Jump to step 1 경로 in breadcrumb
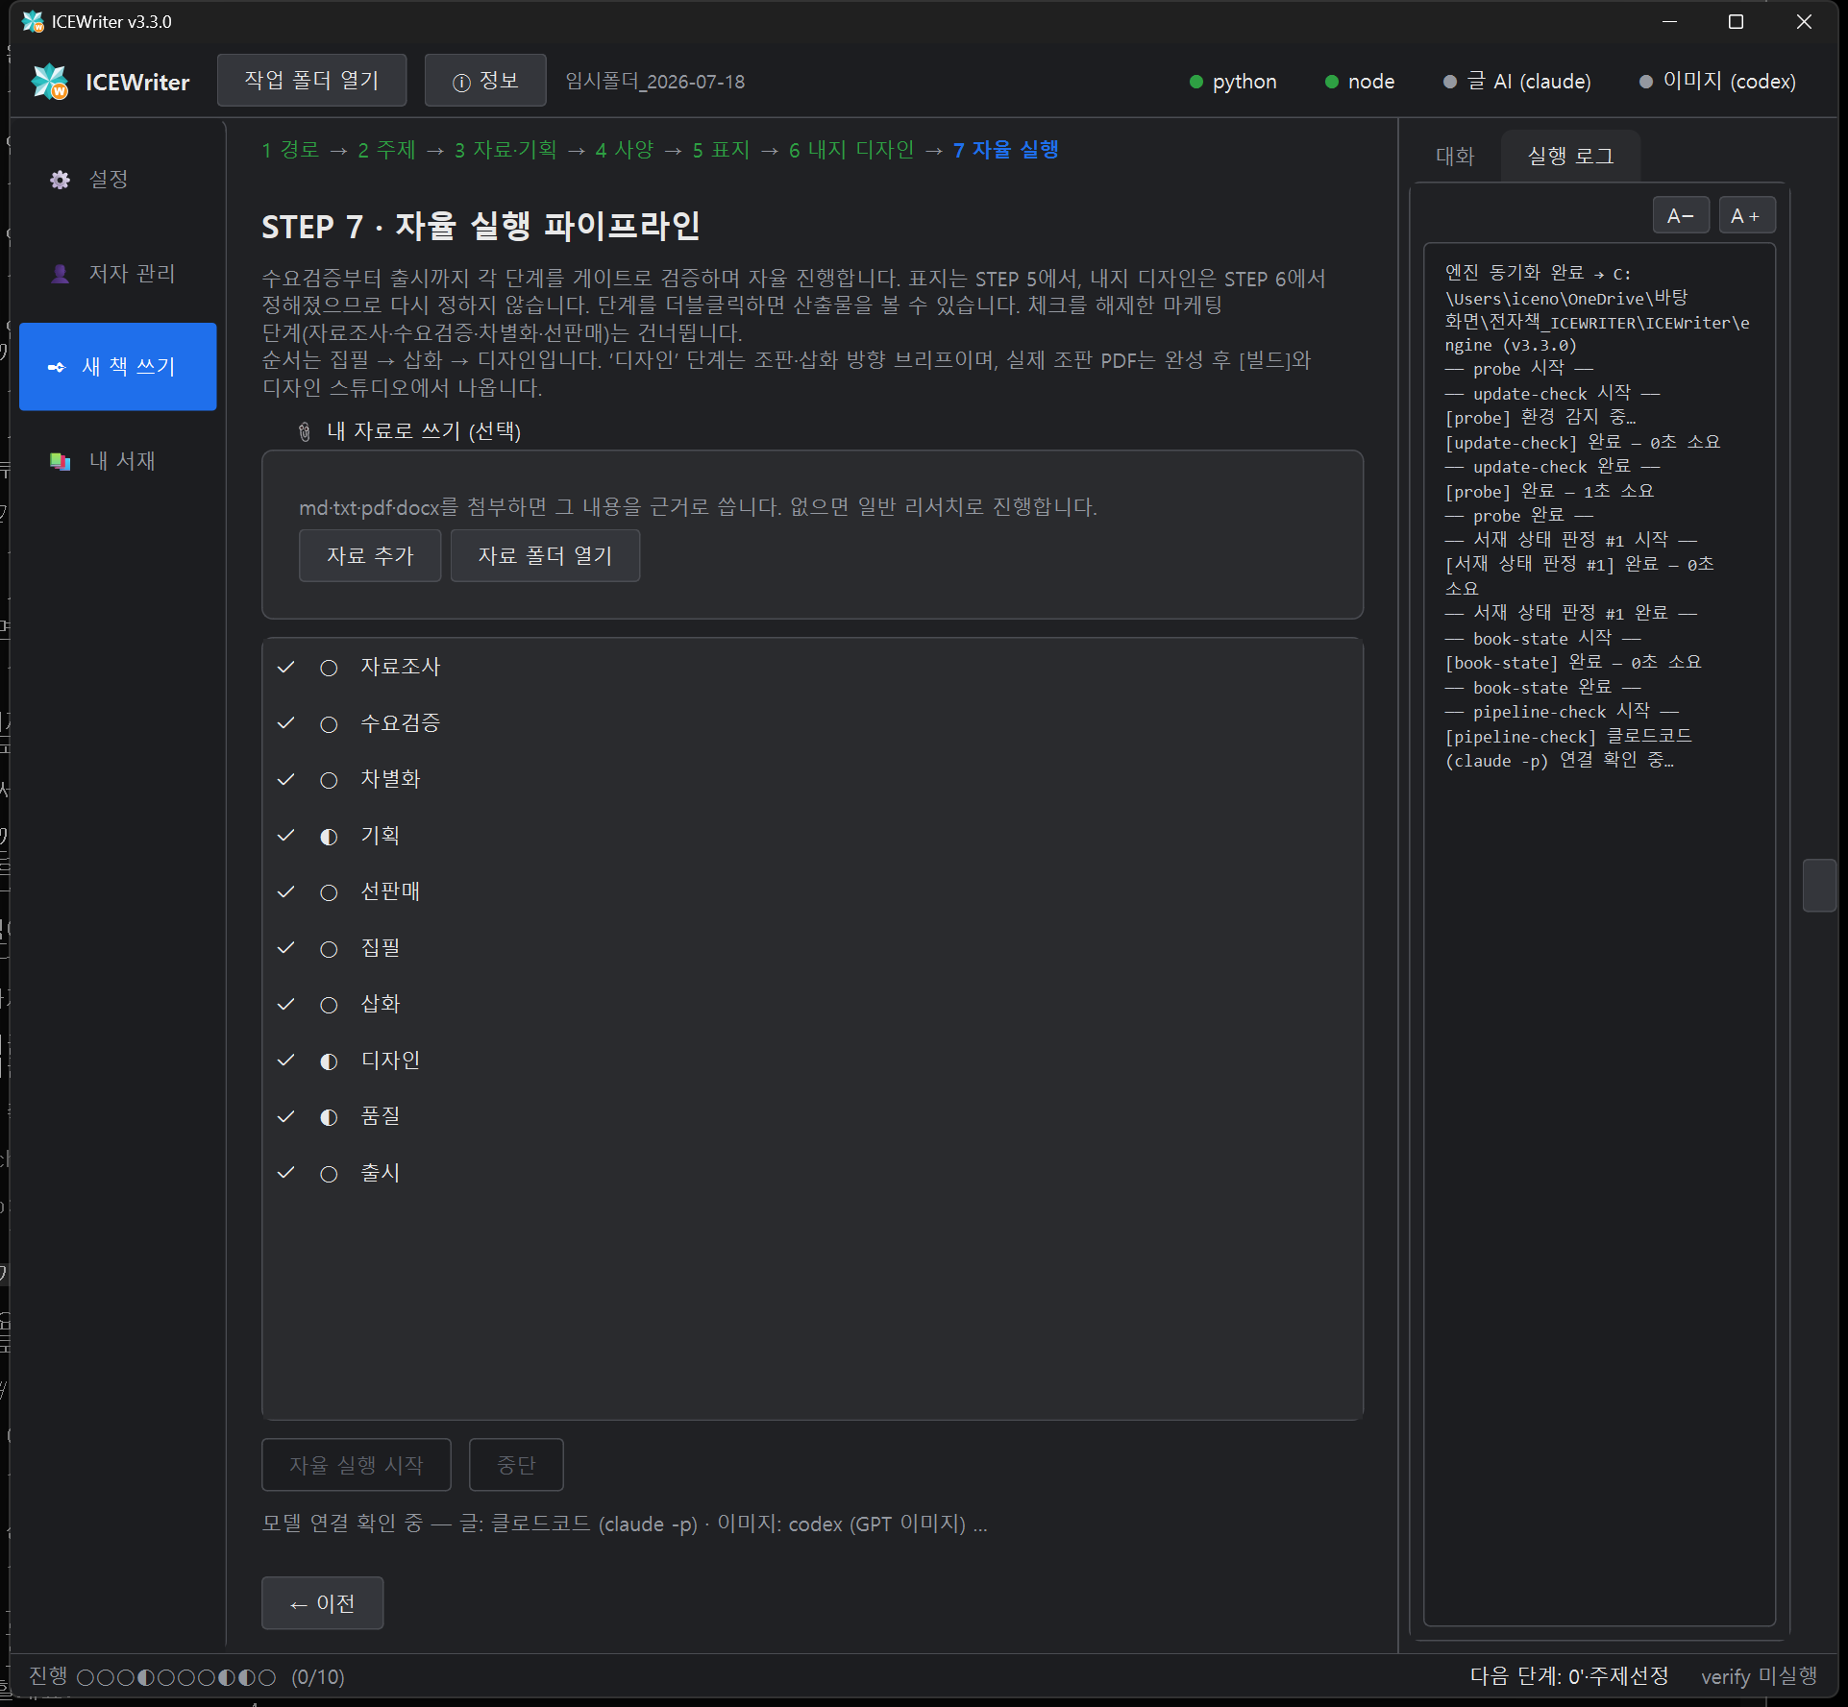Screen dimensions: 1848x1707 point(290,150)
